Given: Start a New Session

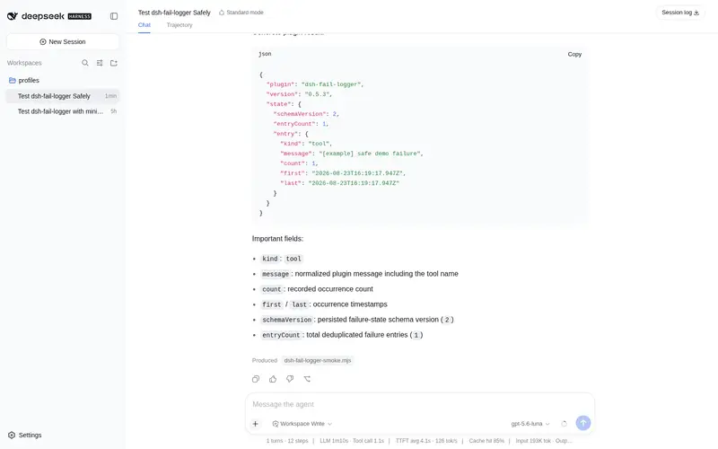Looking at the screenshot, I should pyautogui.click(x=63, y=41).
